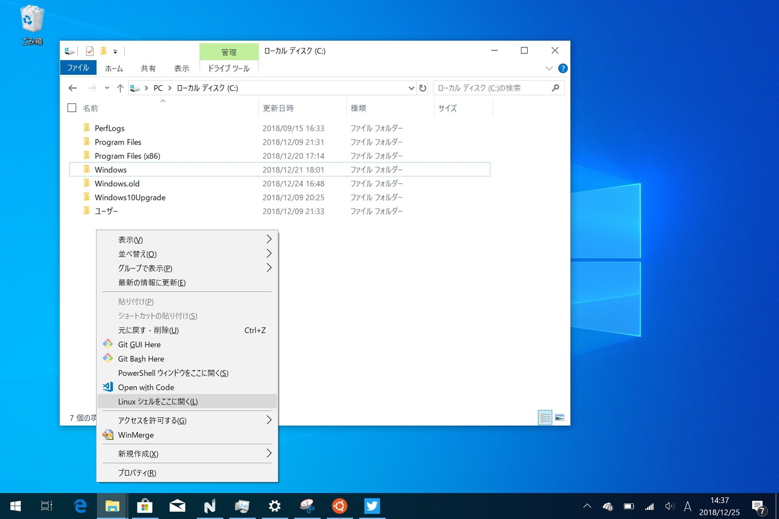Launch Ubuntu from the taskbar
This screenshot has width=779, height=519.
[340, 506]
